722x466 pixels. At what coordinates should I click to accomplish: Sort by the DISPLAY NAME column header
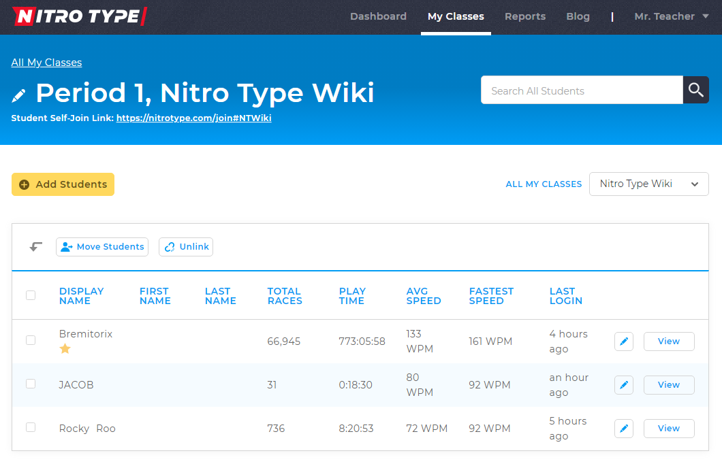click(82, 297)
